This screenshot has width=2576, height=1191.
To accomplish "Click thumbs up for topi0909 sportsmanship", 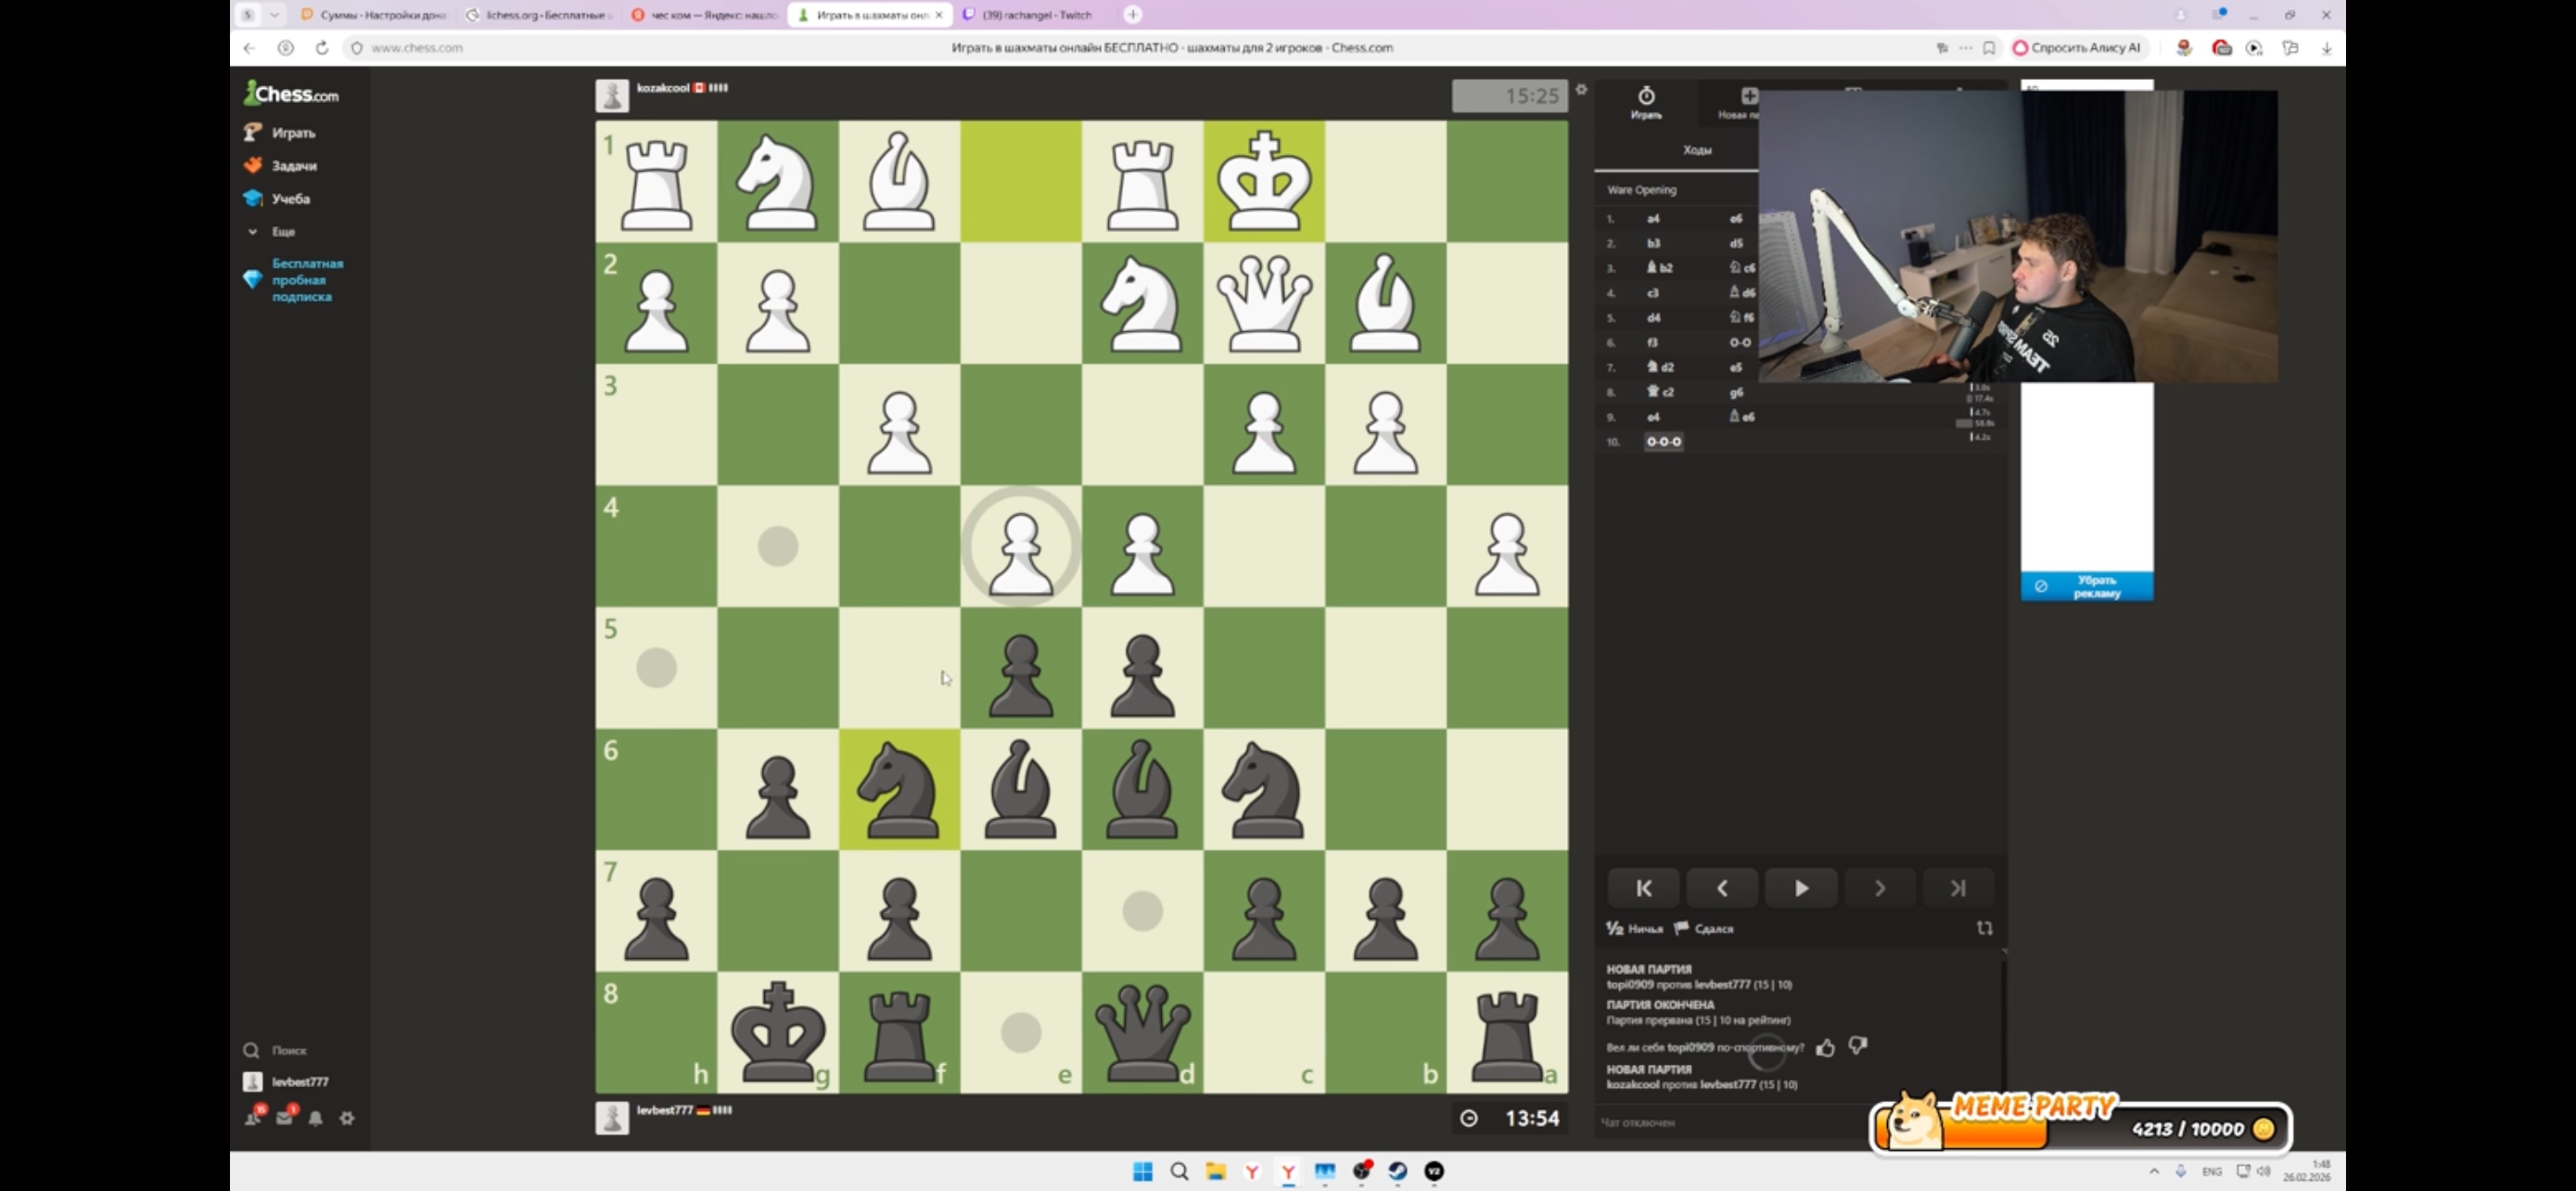I will tap(1825, 1047).
